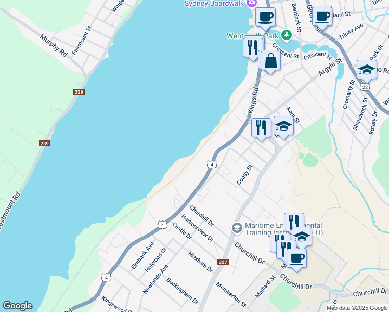Image resolution: width=389 pixels, height=312 pixels.
Task: Click the Holyrood Dr label
Action: tap(155, 259)
